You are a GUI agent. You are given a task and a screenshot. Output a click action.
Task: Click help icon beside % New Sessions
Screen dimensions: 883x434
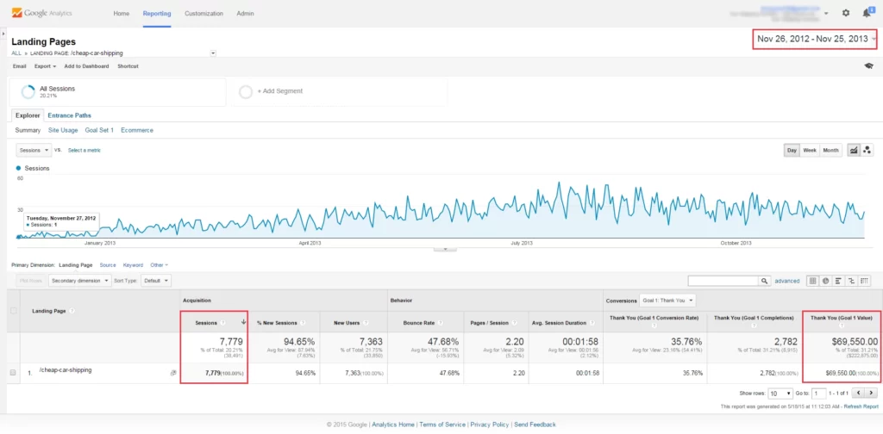[x=302, y=323]
